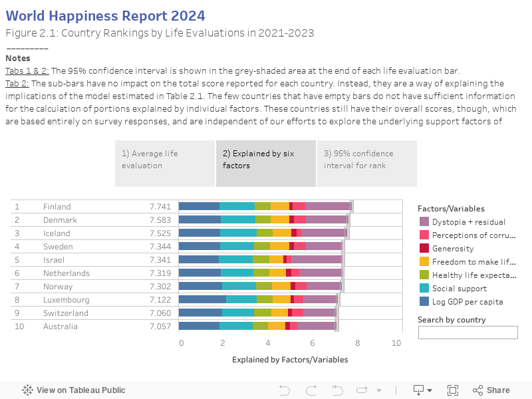
Task: Click the Netherlands row label
Action: tap(66, 273)
